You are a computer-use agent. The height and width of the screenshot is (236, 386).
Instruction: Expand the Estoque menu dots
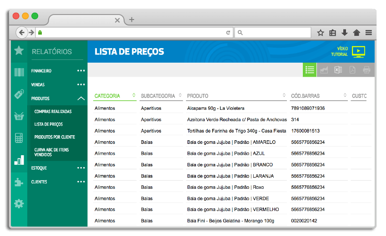click(81, 167)
